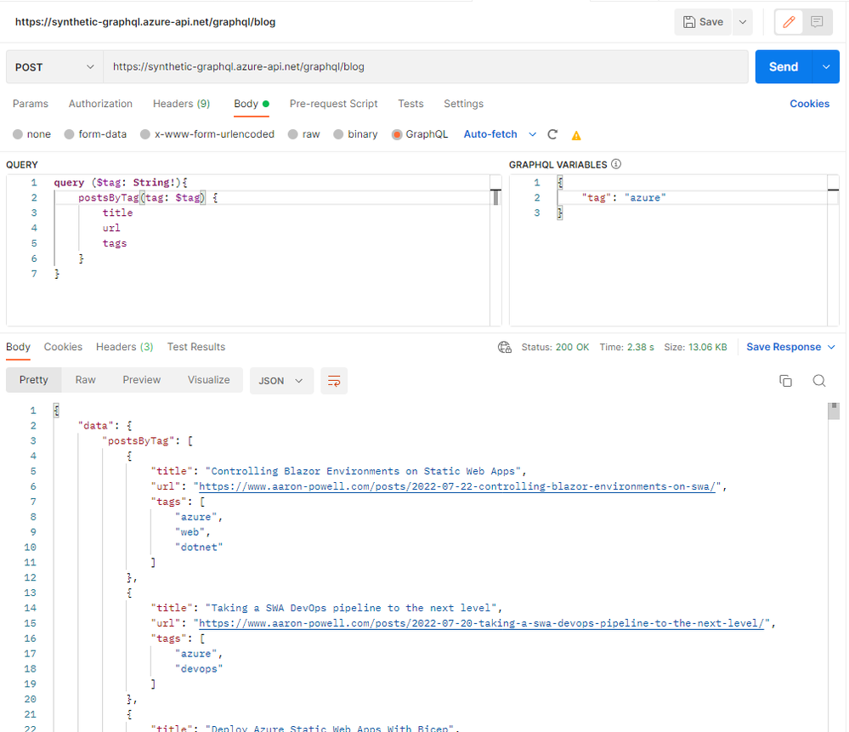Click the schema warning triangle icon
The height and width of the screenshot is (732, 849).
pyautogui.click(x=576, y=135)
